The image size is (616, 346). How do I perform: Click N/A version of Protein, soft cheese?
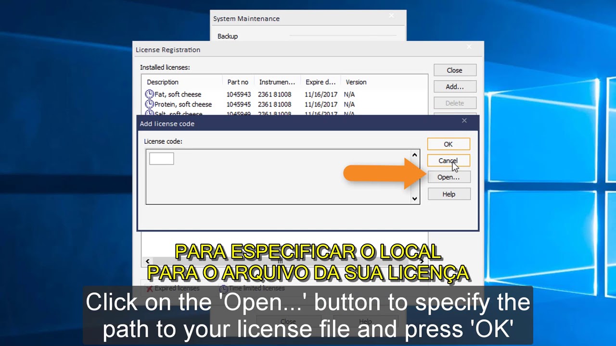(349, 104)
